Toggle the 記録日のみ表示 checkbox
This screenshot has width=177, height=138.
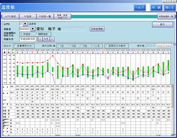coord(106,46)
